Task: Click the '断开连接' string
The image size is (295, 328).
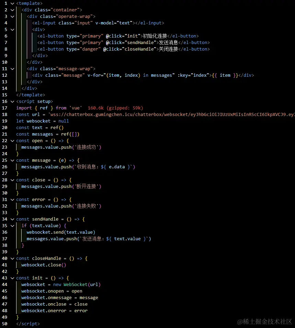Action: [x=86, y=187]
